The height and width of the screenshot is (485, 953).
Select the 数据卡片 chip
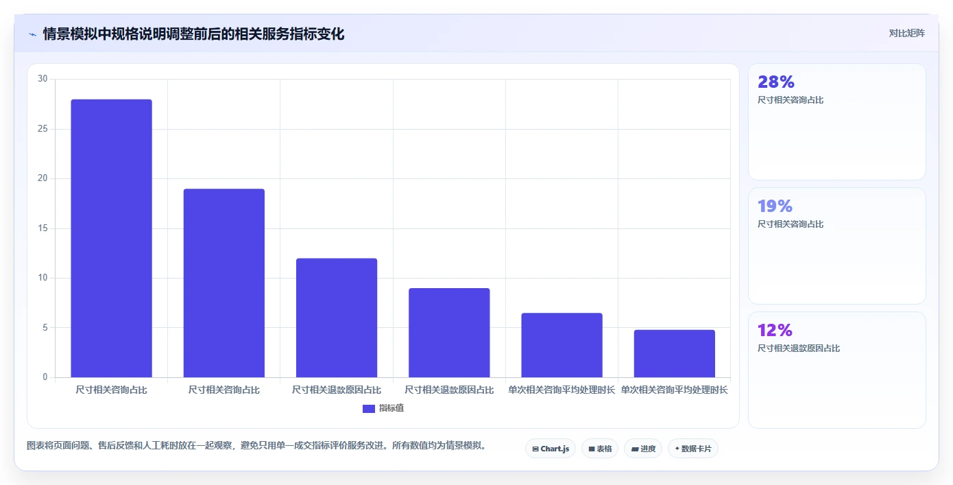(693, 449)
